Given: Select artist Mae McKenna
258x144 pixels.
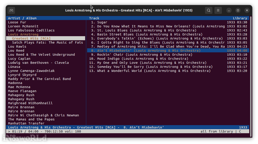Looking at the screenshot, I should [x=19, y=87].
